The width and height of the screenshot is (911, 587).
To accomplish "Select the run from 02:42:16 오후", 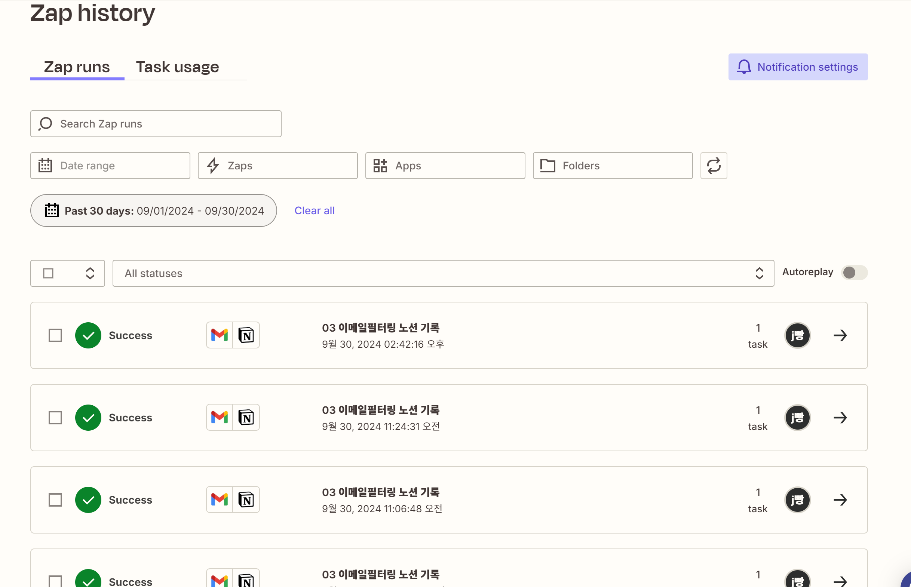I will [x=55, y=335].
